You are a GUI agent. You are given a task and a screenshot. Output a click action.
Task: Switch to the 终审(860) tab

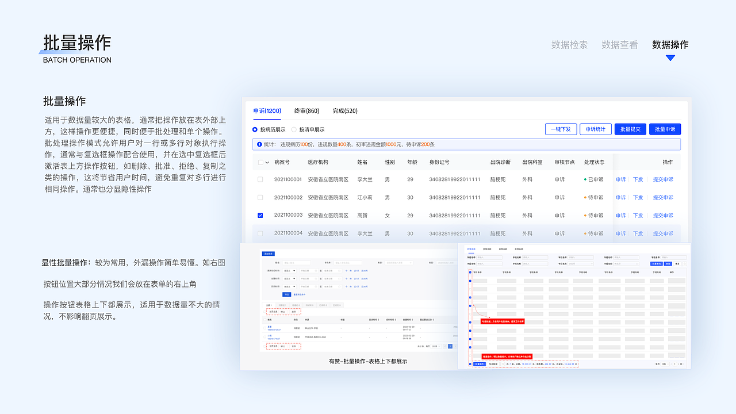tap(305, 111)
